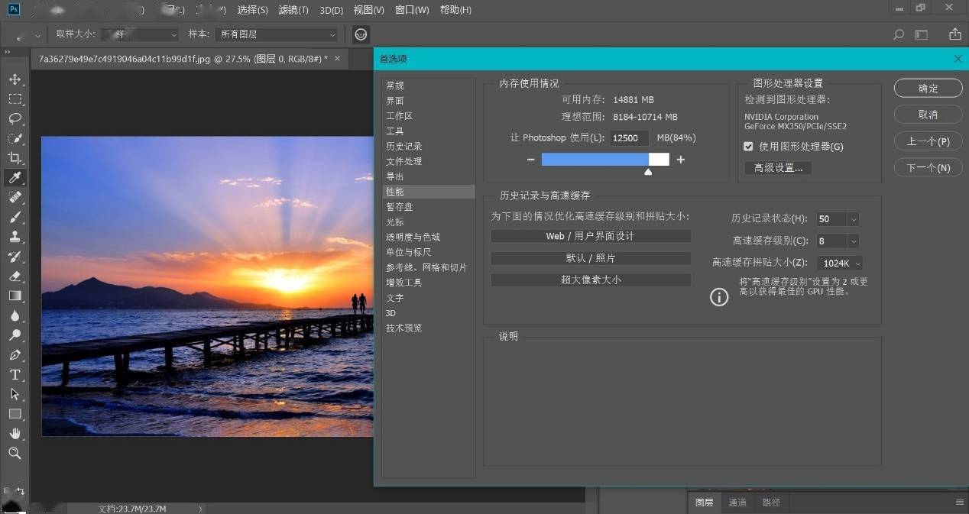The height and width of the screenshot is (514, 969).
Task: Select the Crop tool
Action: point(15,158)
